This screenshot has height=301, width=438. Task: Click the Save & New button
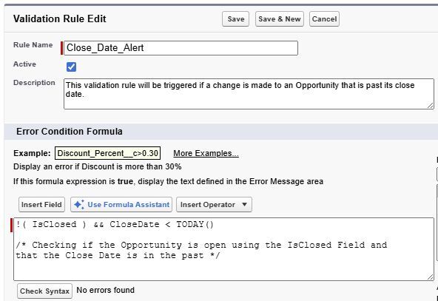280,19
